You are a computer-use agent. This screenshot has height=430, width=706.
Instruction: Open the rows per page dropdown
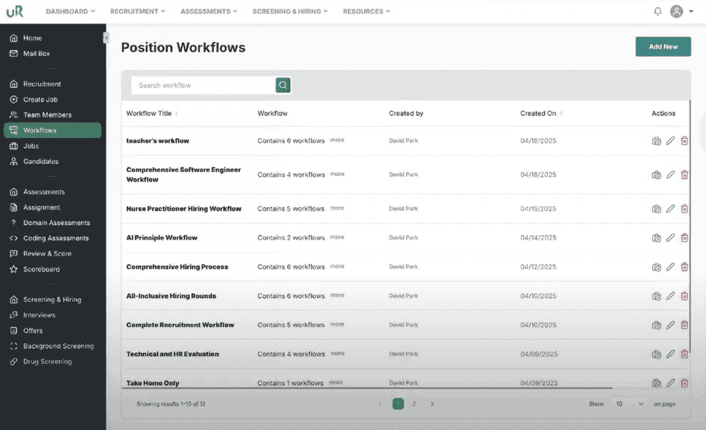coord(629,404)
